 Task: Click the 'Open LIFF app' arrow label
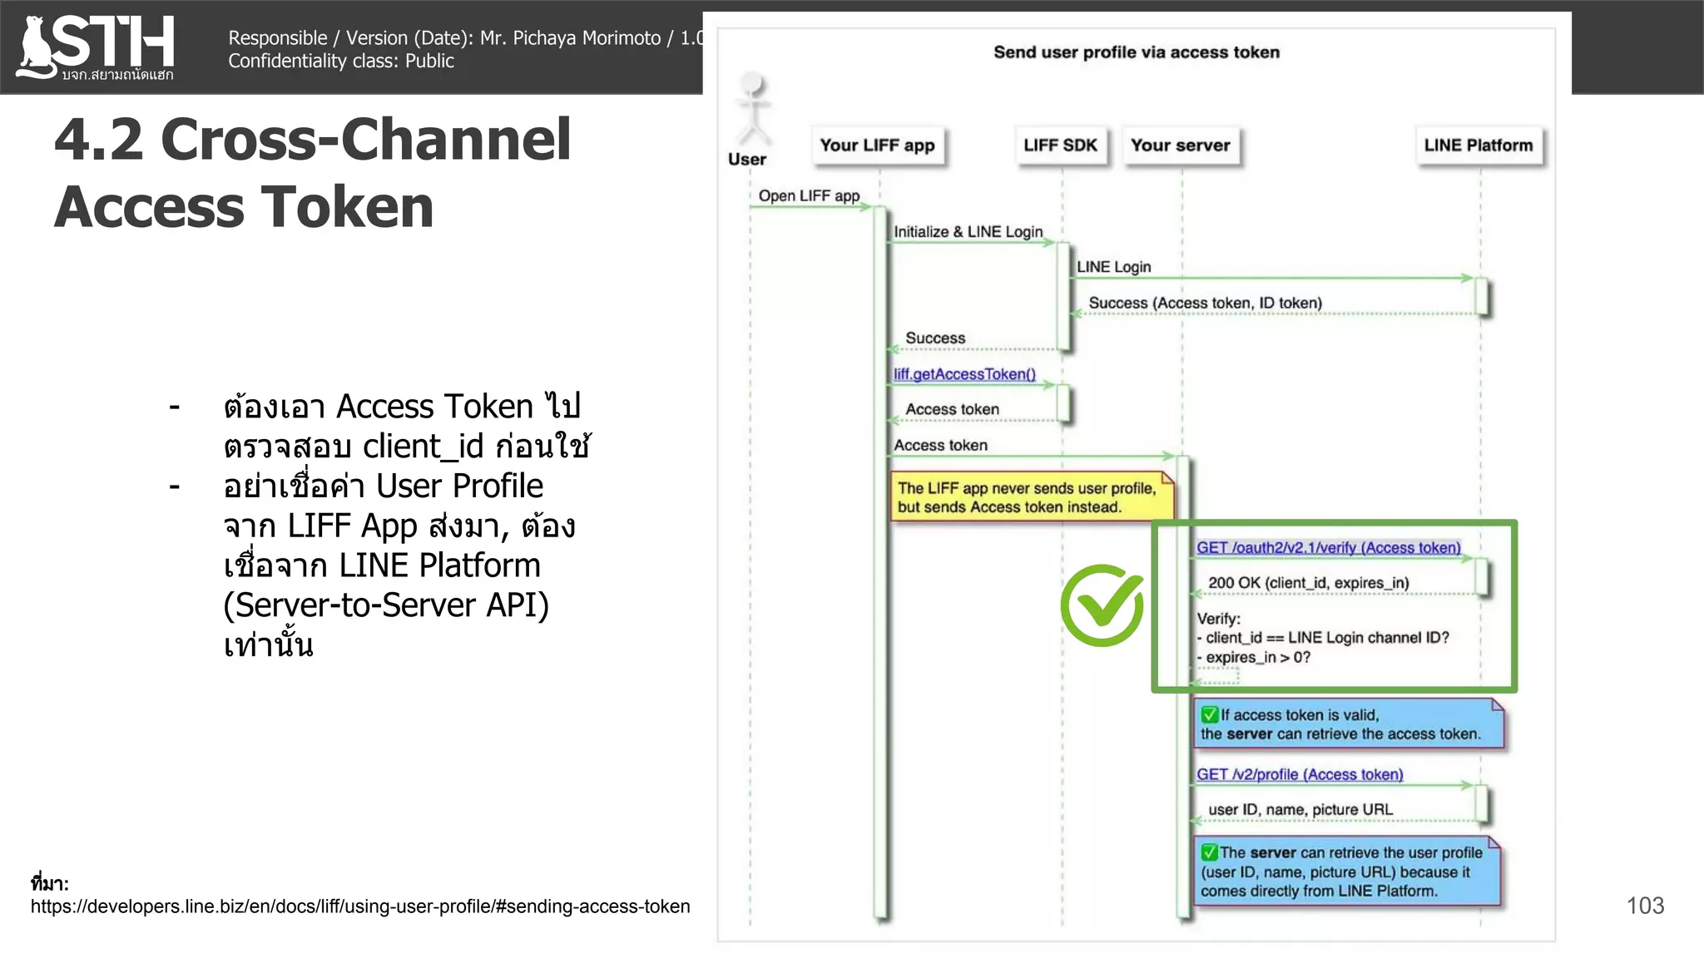point(809,195)
